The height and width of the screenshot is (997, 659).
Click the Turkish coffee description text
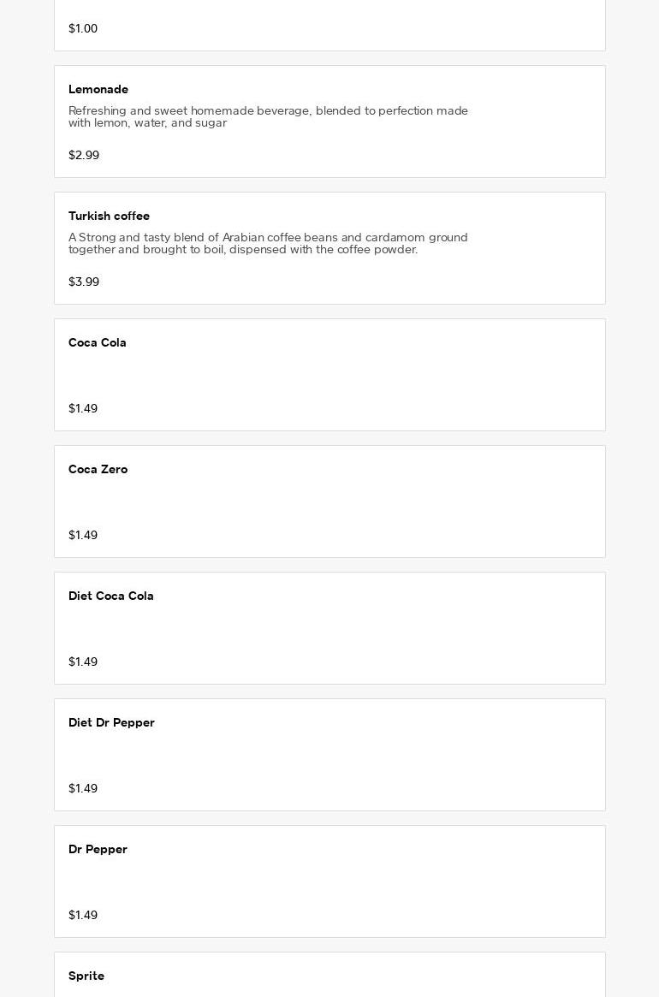[268, 244]
